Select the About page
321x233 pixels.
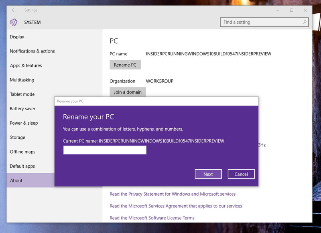(x=30, y=180)
